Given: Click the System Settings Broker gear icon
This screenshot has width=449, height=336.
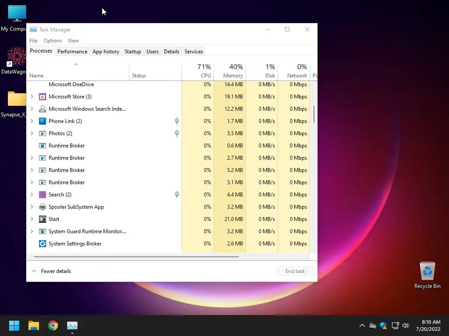Looking at the screenshot, I should [43, 244].
